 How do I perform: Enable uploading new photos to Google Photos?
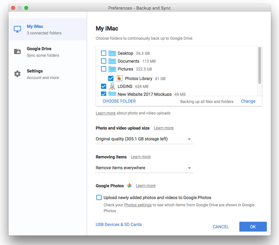pyautogui.click(x=99, y=197)
